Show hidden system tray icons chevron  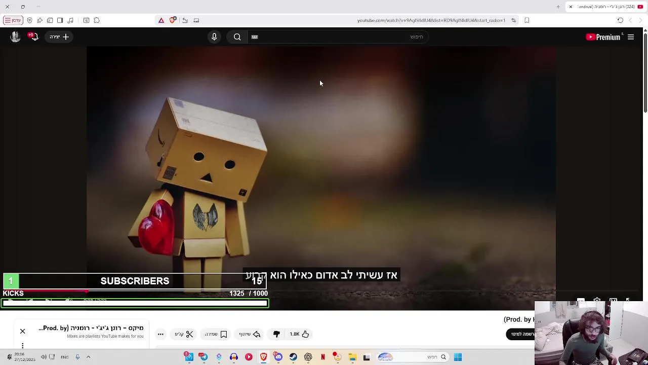(88, 357)
